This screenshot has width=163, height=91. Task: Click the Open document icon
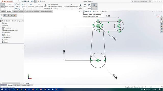22,2
